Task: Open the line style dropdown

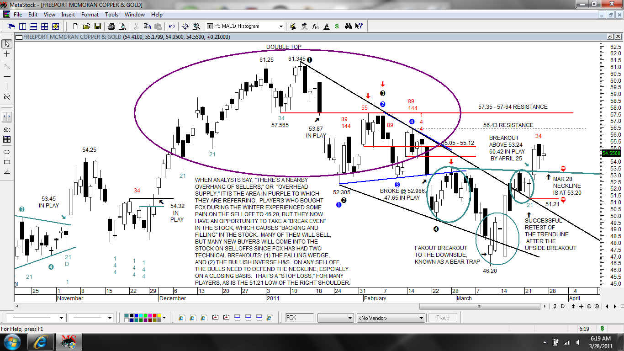Action: 62,317
